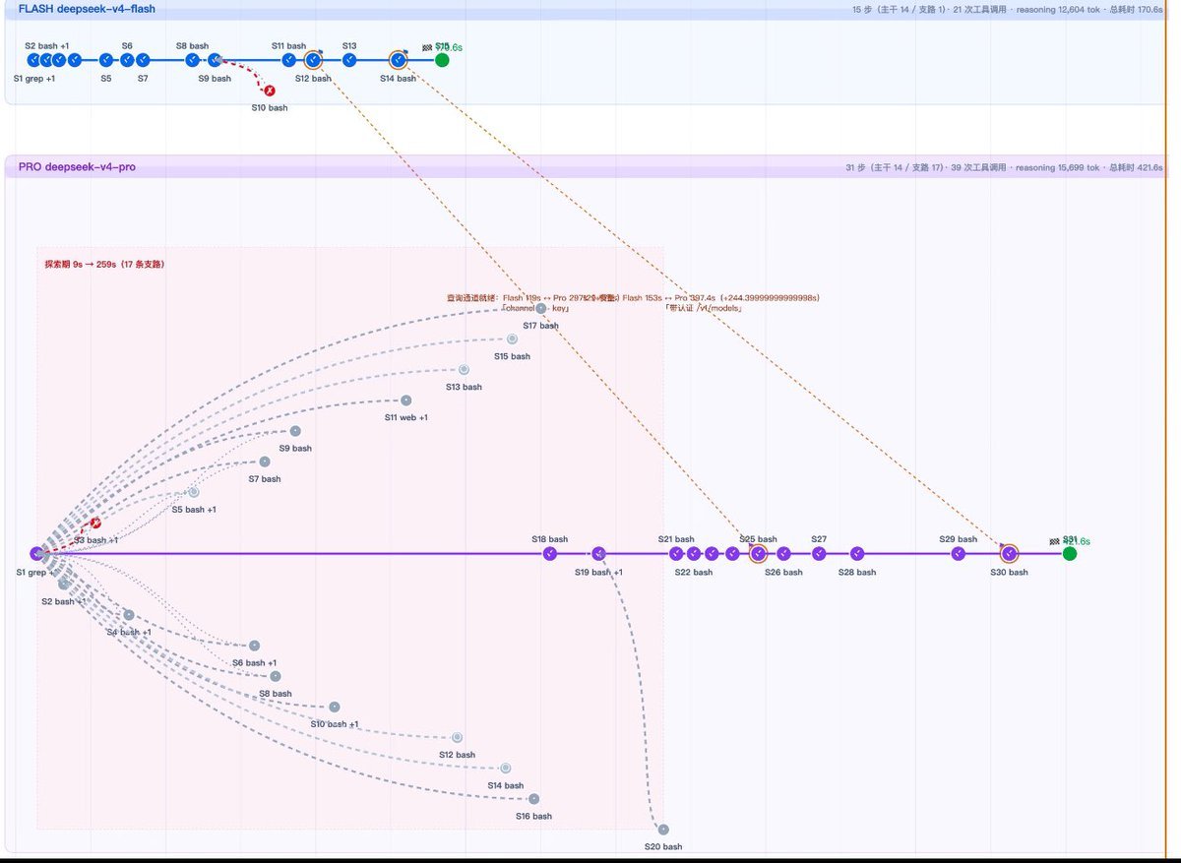
Task: Click the gray S13 bash branch node in PRO
Action: coord(464,370)
